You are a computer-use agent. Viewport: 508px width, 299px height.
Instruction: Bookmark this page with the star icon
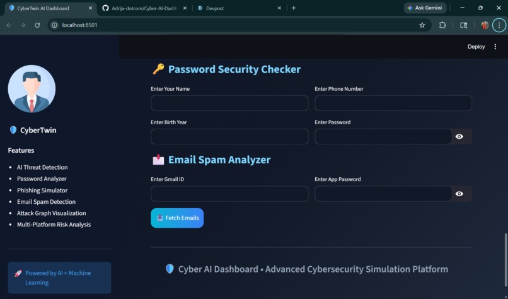click(422, 25)
